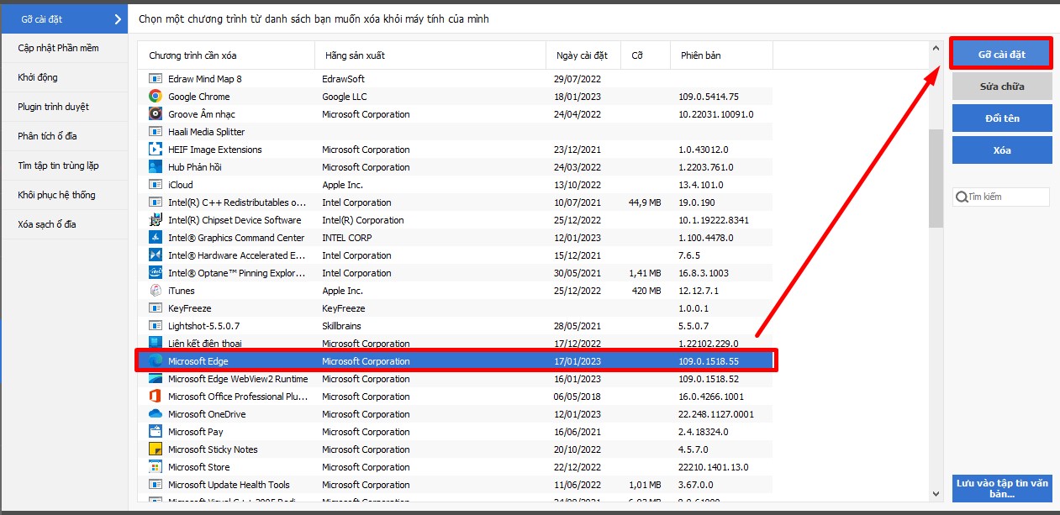Click the Microsoft Sticky Notes icon
Viewport: 1060px width, 515px height.
coord(155,449)
